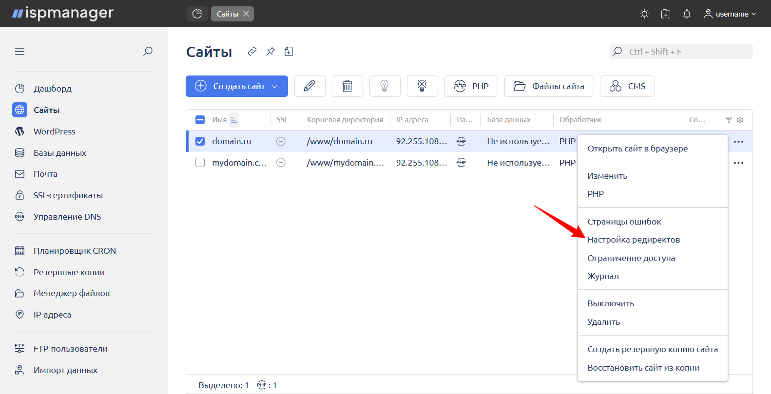The width and height of the screenshot is (771, 394).
Task: Uncheck the domain.ru row checkbox
Action: 200,141
